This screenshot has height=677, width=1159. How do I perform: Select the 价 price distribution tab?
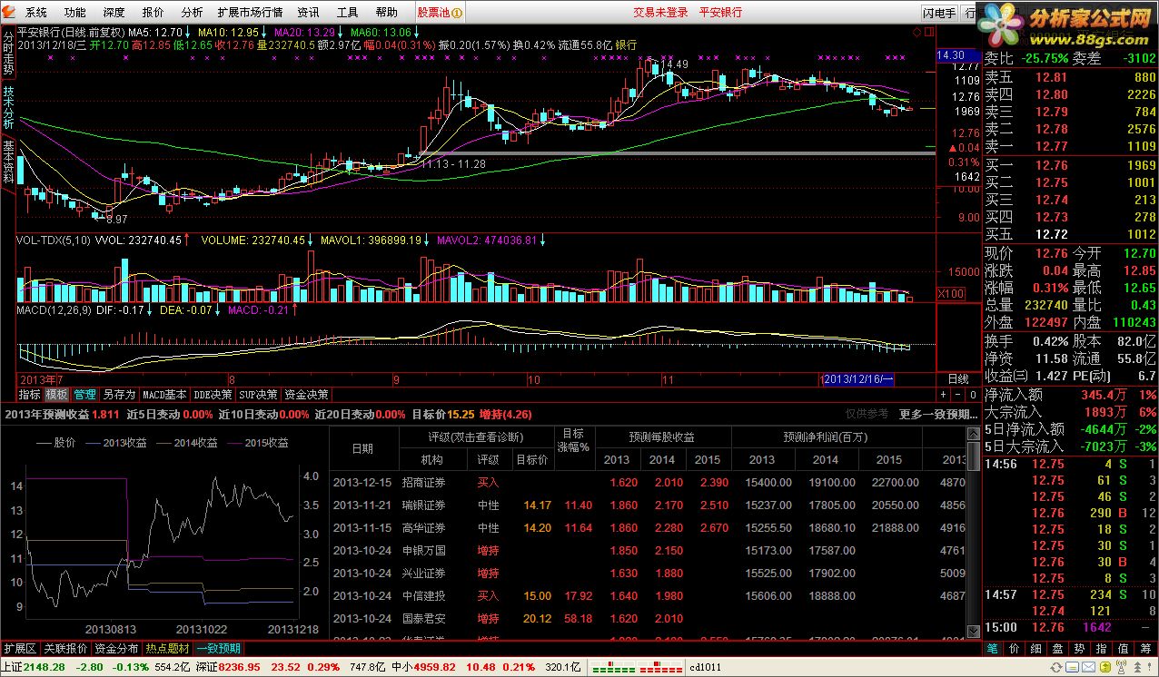[x=1015, y=648]
